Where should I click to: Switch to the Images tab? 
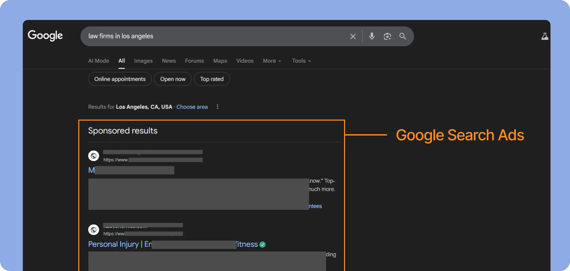coord(143,61)
